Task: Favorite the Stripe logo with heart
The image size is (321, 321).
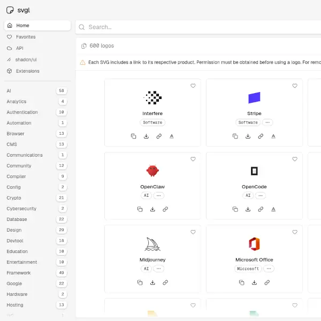Action: [295, 86]
